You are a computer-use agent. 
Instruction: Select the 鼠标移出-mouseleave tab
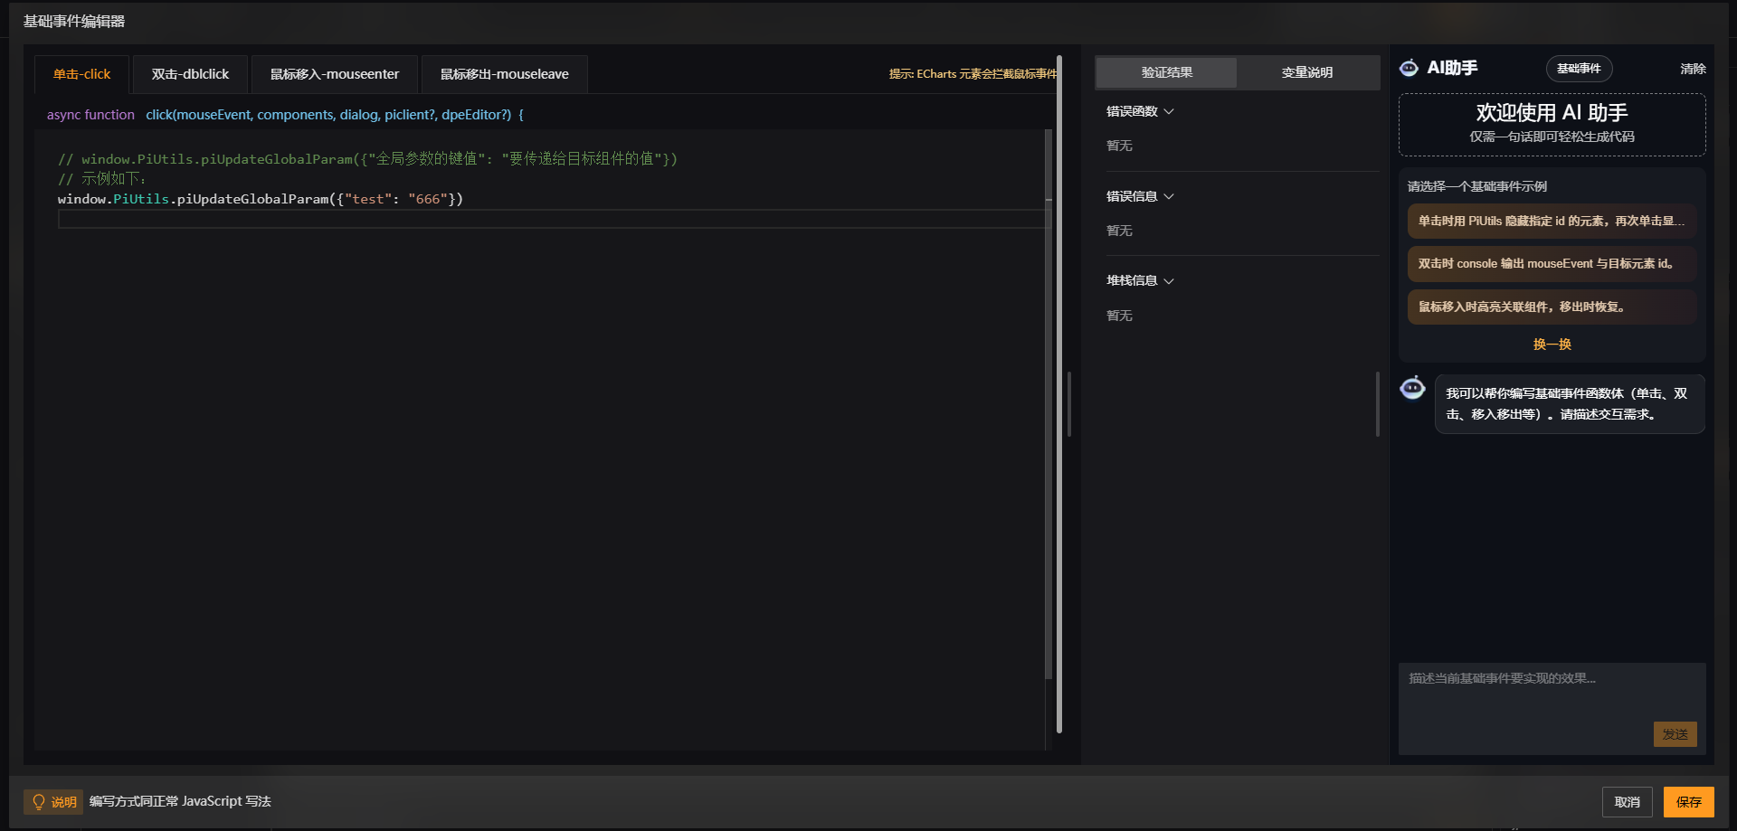click(x=505, y=74)
